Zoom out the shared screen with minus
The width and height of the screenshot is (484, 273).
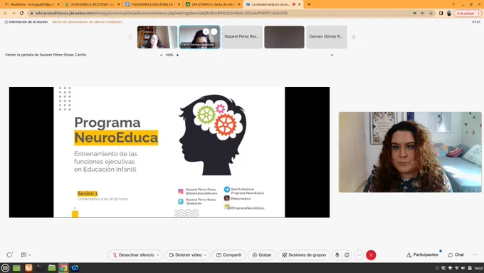(161, 55)
